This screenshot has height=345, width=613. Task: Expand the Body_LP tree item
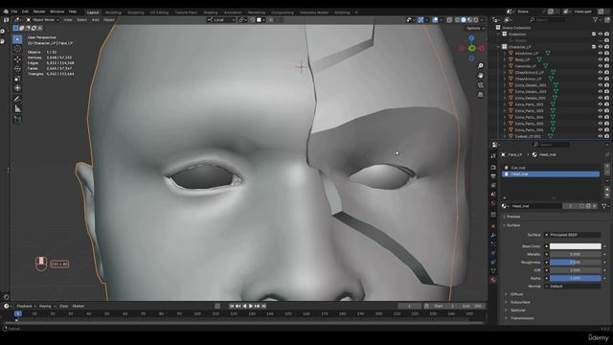click(505, 59)
